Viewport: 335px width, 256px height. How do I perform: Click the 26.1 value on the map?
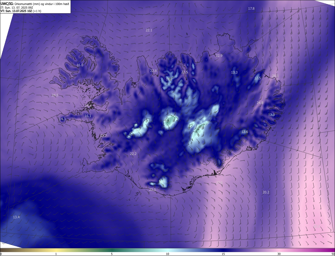(275, 76)
